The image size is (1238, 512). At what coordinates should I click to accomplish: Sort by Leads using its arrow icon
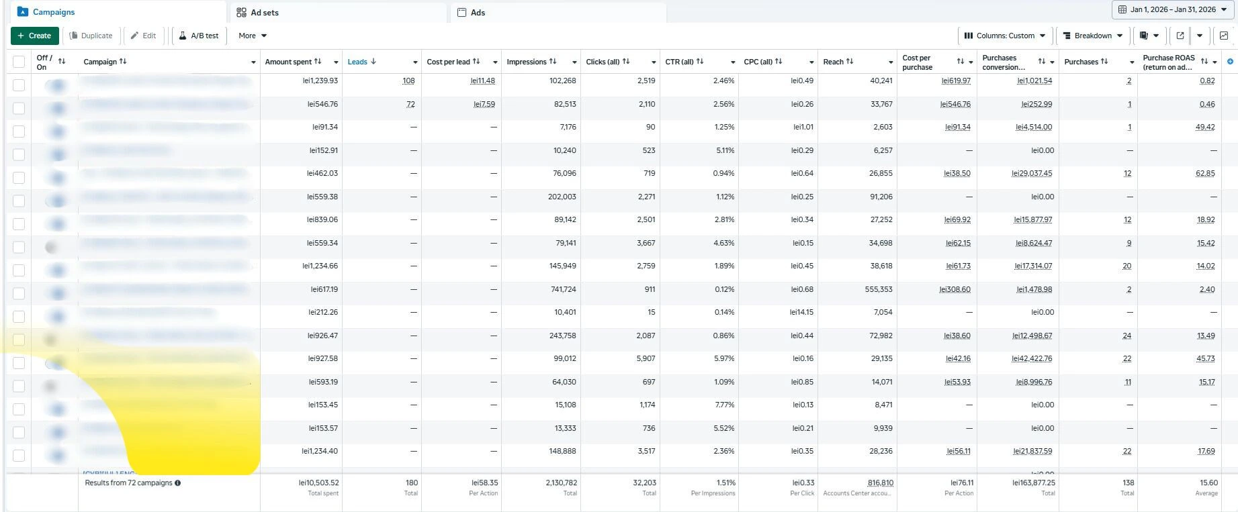373,62
